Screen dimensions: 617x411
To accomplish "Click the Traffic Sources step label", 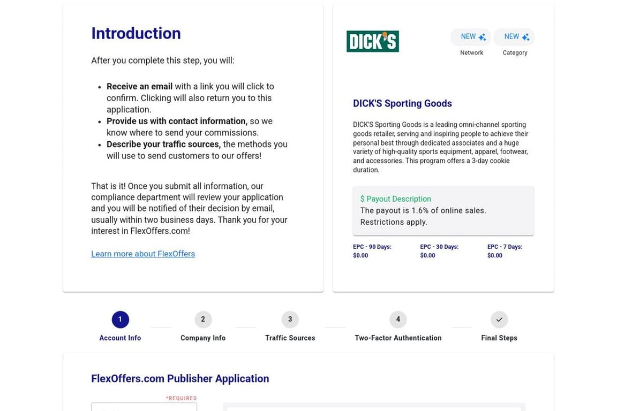I will point(290,338).
